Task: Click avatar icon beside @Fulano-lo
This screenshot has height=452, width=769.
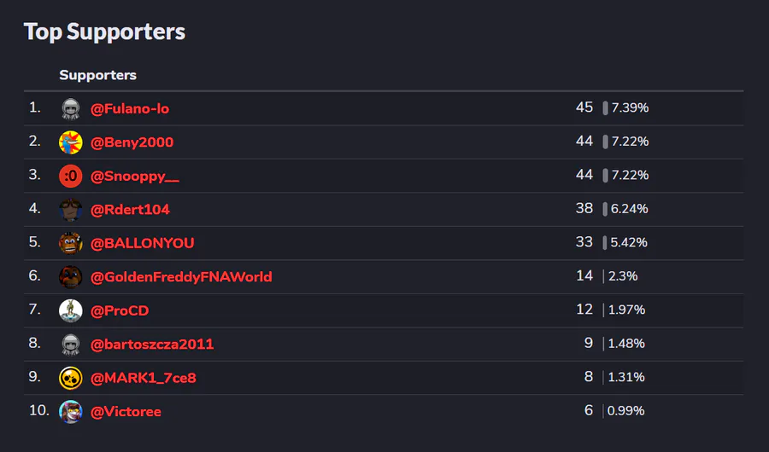Action: click(70, 108)
